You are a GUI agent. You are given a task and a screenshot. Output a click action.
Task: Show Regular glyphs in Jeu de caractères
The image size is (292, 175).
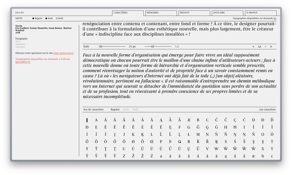click(115, 109)
